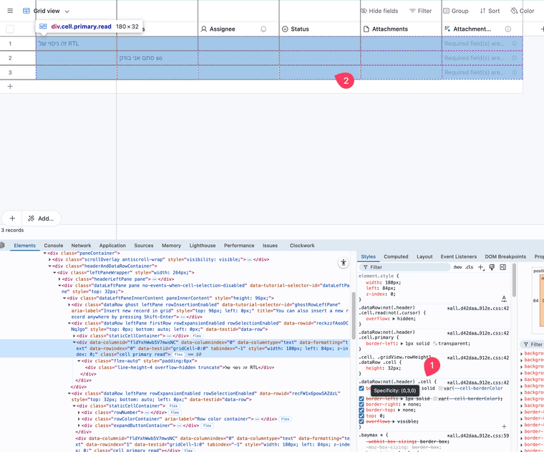Click the bell icon in Assignee column header

263,29
